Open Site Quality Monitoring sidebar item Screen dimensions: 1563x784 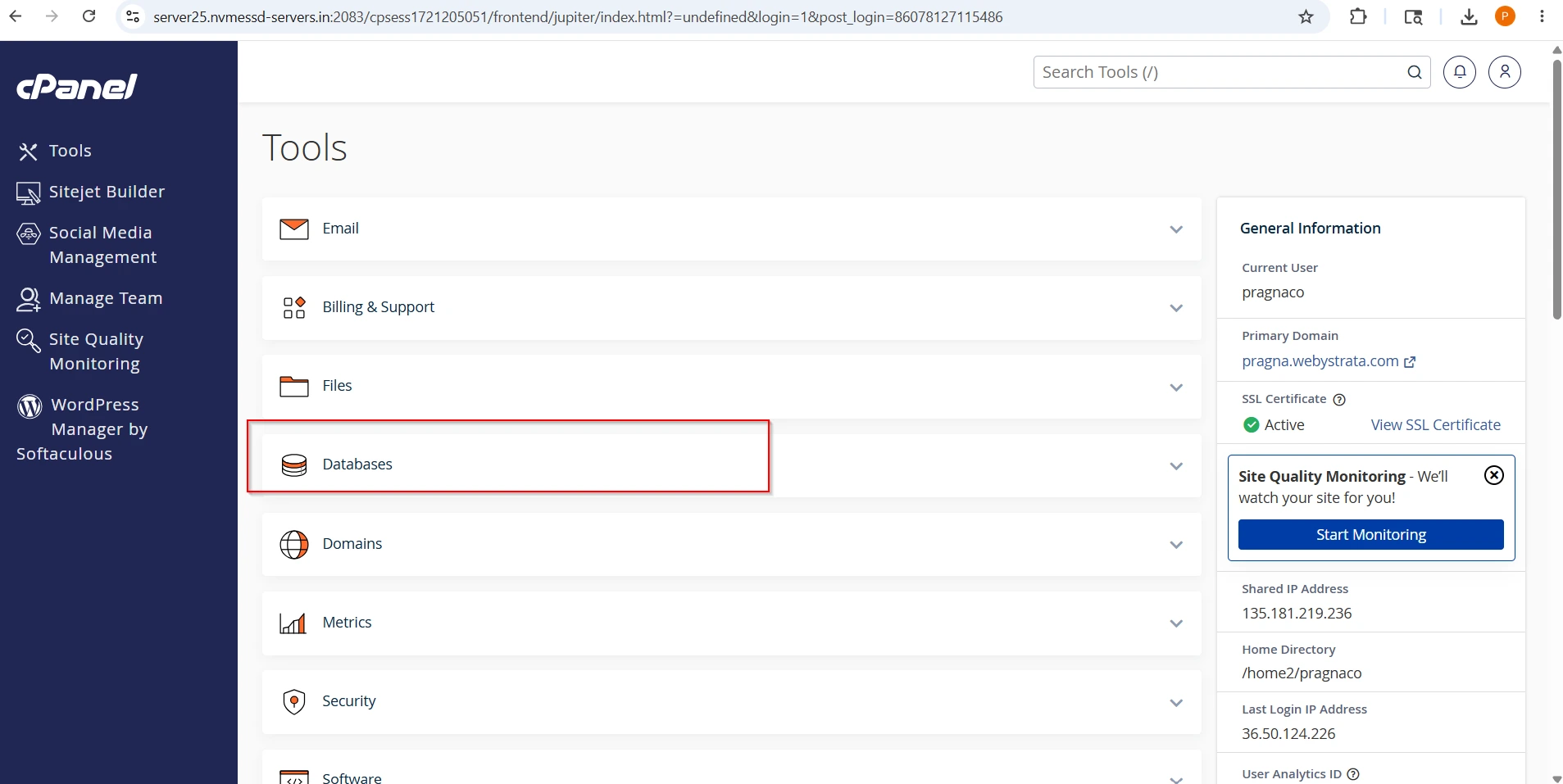(95, 351)
